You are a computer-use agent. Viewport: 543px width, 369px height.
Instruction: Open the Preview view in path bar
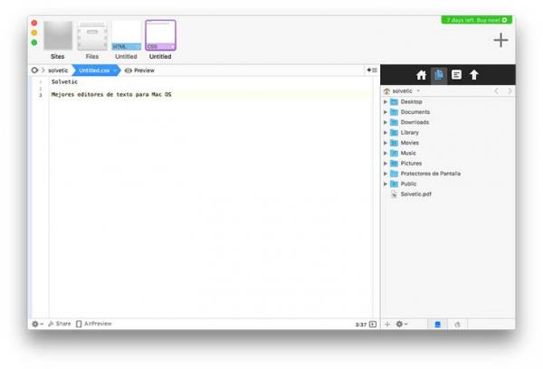[139, 71]
